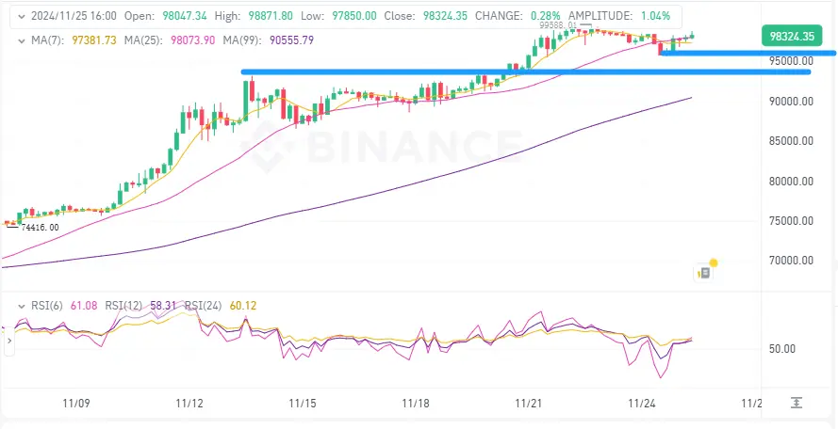Click the 85000.00 price axis label

(x=792, y=141)
